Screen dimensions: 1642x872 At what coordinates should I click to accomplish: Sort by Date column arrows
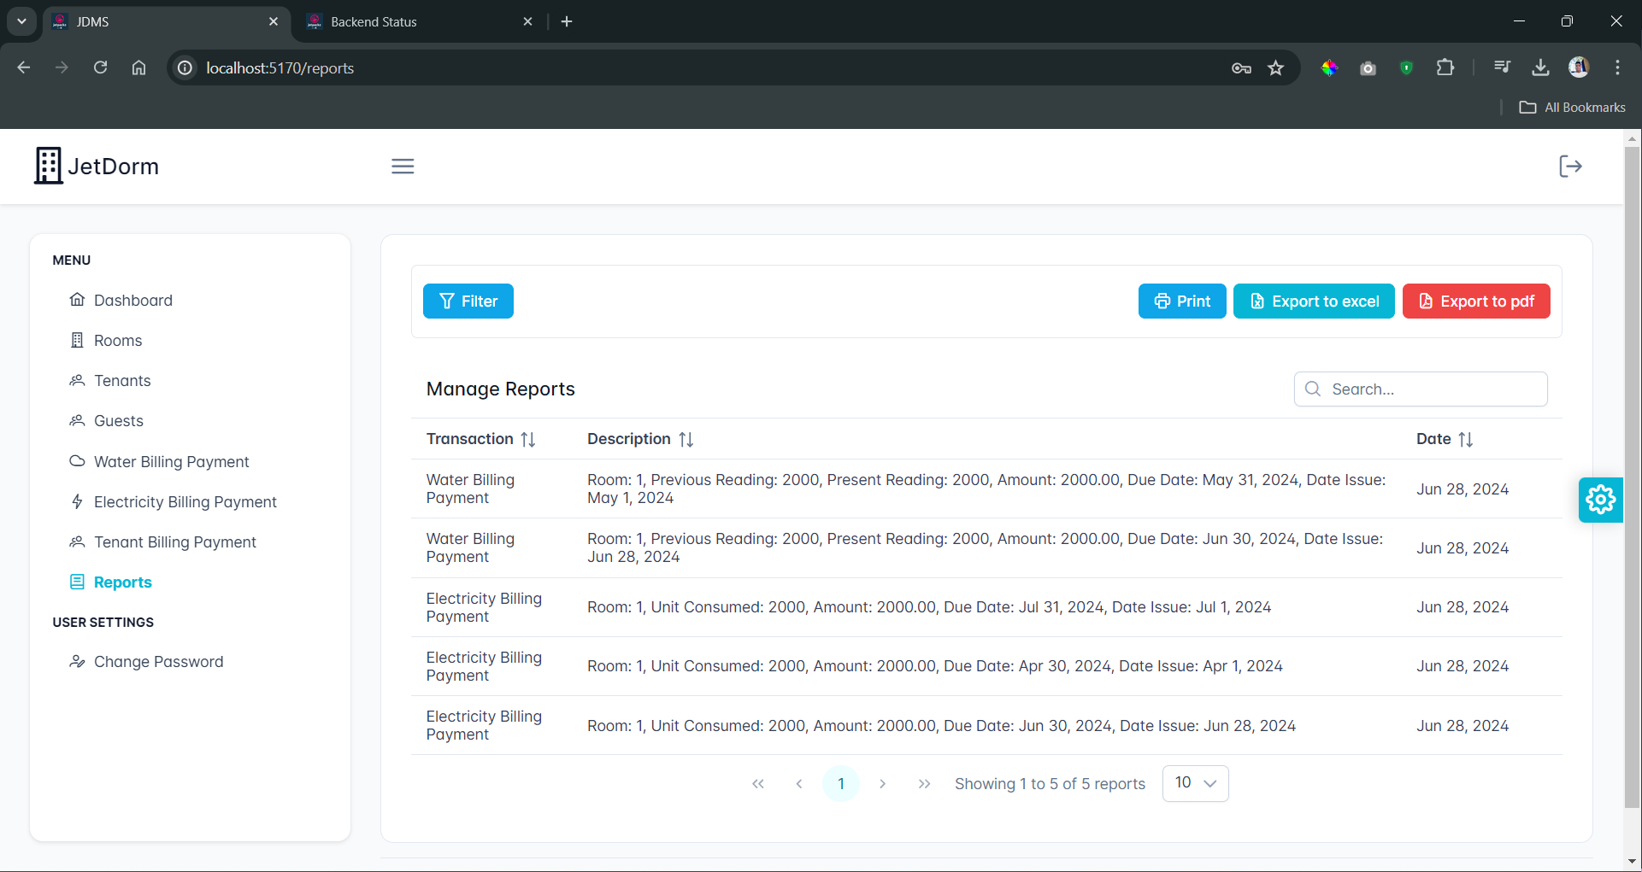(1466, 439)
